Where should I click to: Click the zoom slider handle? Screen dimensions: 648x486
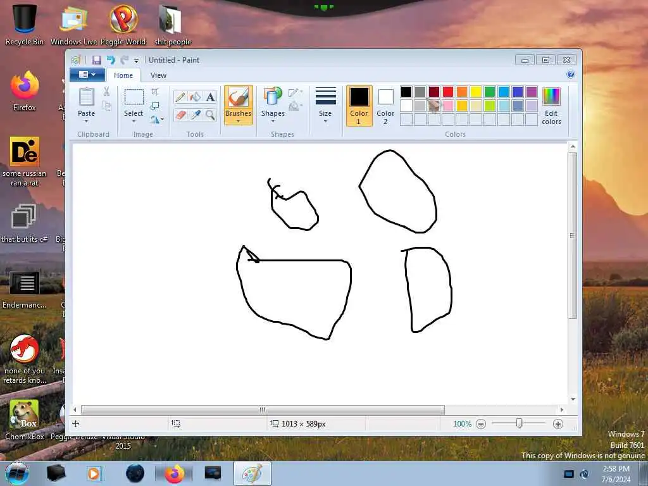pyautogui.click(x=520, y=423)
